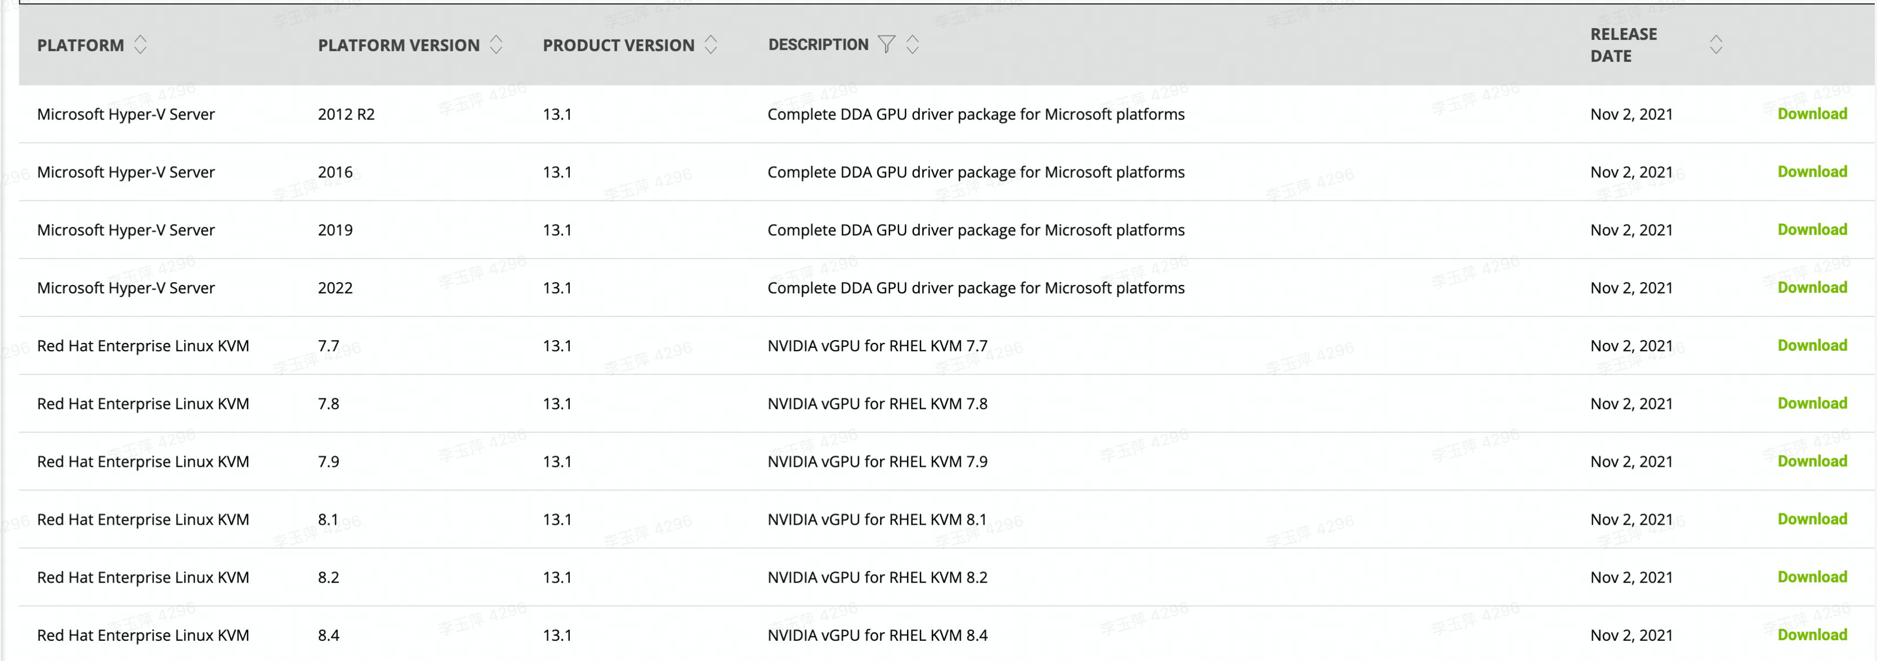Viewport: 1877px width, 661px height.
Task: Select the 2022 platform version cell
Action: click(335, 288)
